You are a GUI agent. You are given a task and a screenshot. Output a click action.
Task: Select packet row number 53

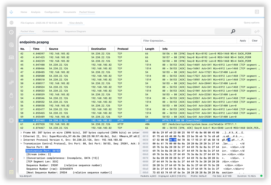140,94
